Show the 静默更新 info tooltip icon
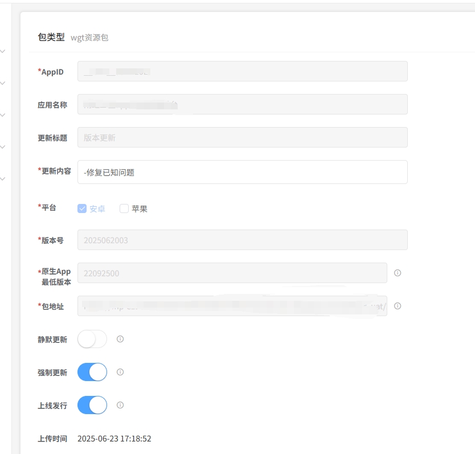This screenshot has width=475, height=454. click(x=120, y=339)
